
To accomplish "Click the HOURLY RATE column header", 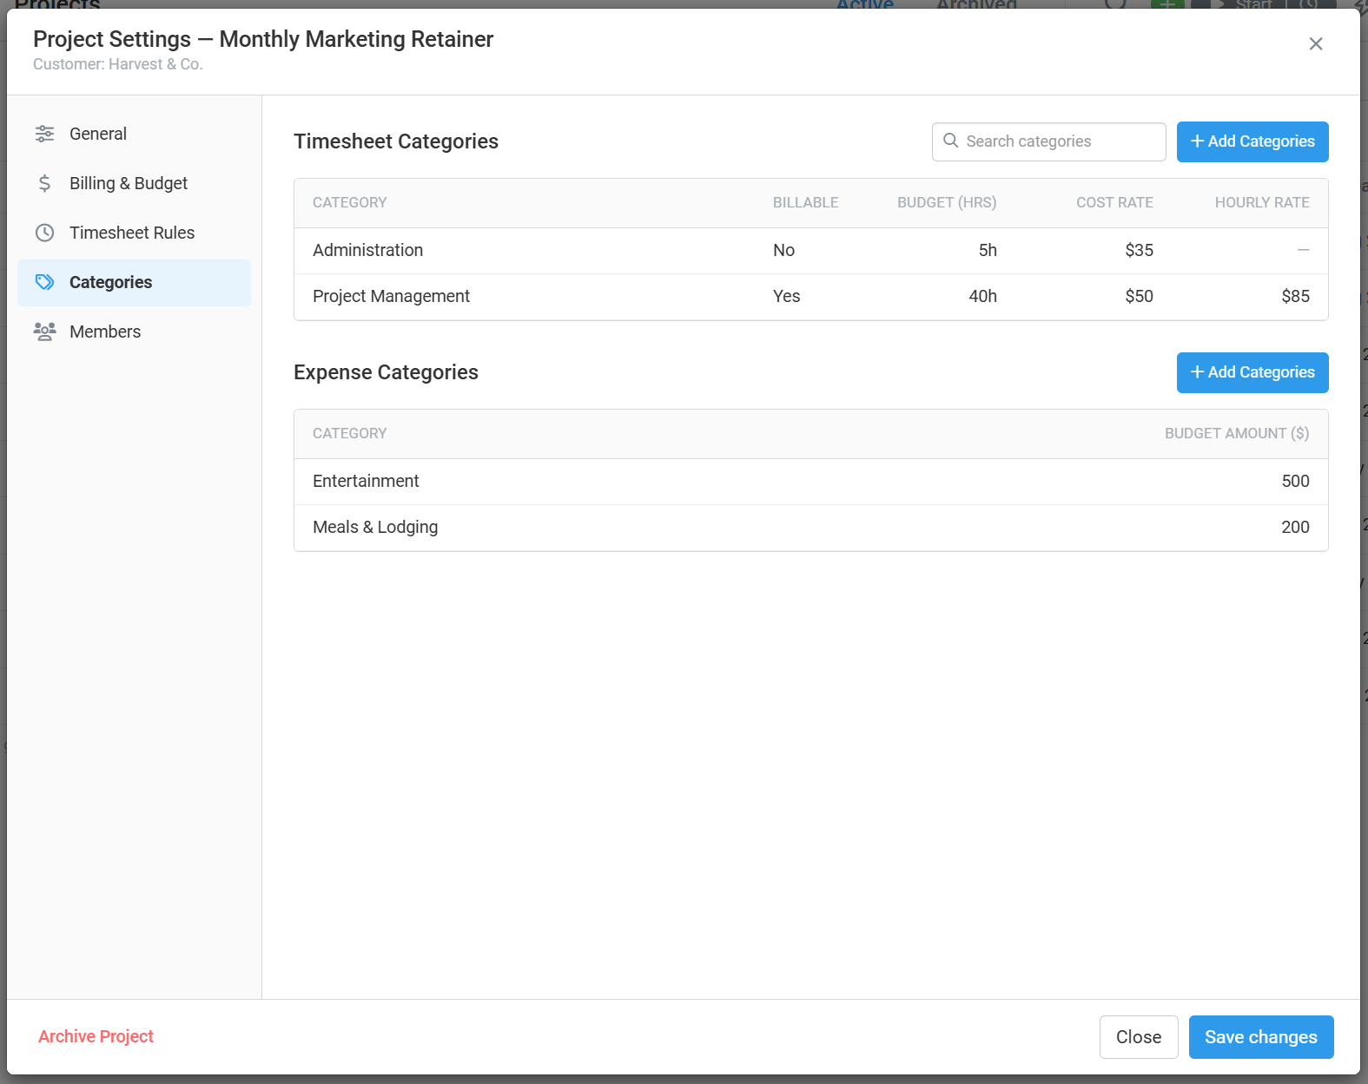I will [1262, 202].
